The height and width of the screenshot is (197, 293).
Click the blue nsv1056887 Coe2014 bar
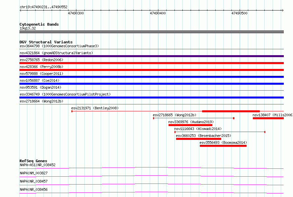tap(151, 84)
